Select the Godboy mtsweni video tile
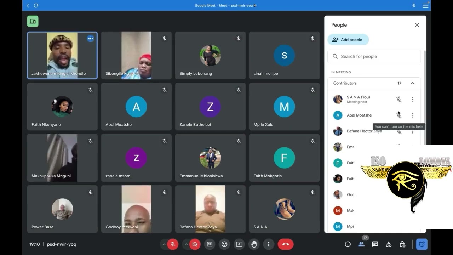Image resolution: width=453 pixels, height=255 pixels. pyautogui.click(x=136, y=209)
